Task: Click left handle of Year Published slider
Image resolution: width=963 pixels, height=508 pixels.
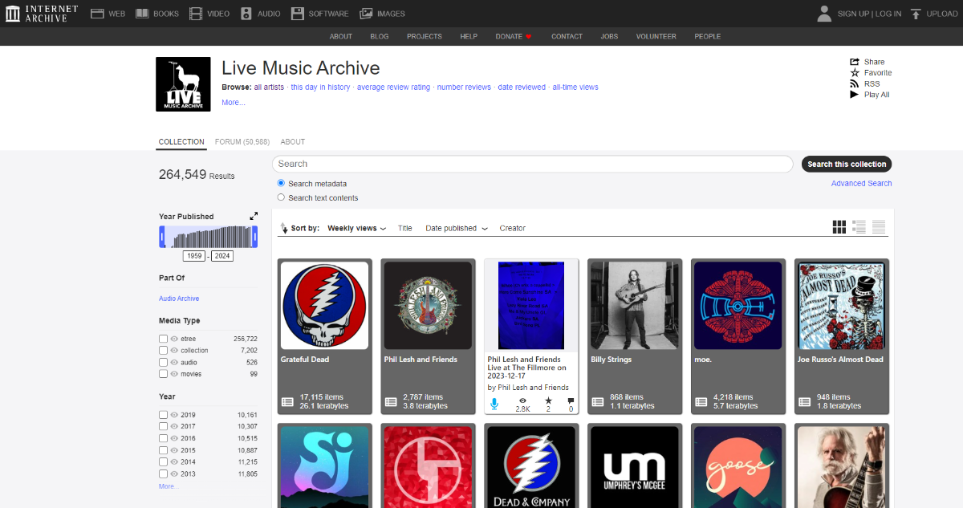Action: pos(162,237)
